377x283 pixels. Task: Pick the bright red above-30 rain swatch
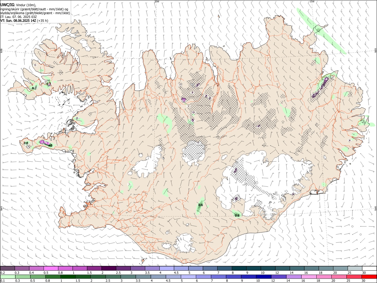369,277
